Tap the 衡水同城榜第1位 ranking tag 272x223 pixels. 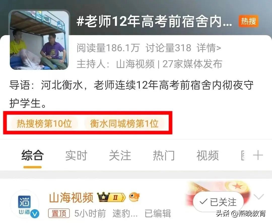124,123
